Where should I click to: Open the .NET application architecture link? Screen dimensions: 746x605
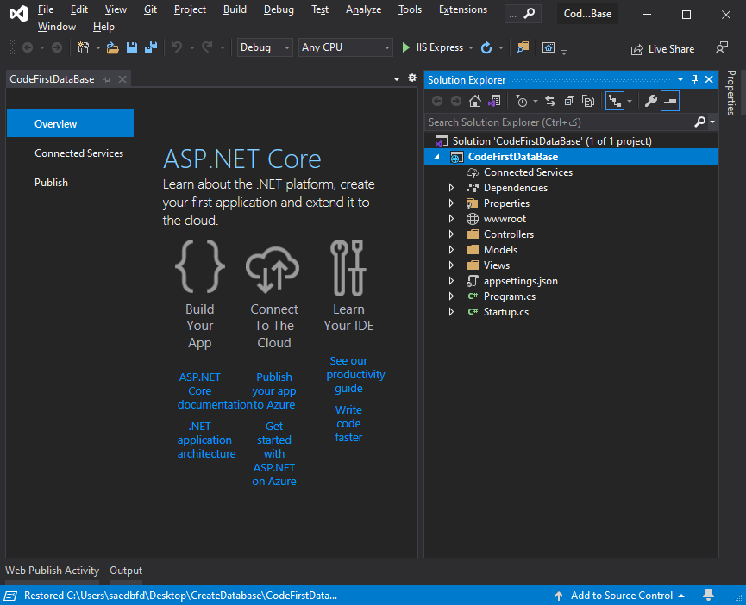point(206,440)
